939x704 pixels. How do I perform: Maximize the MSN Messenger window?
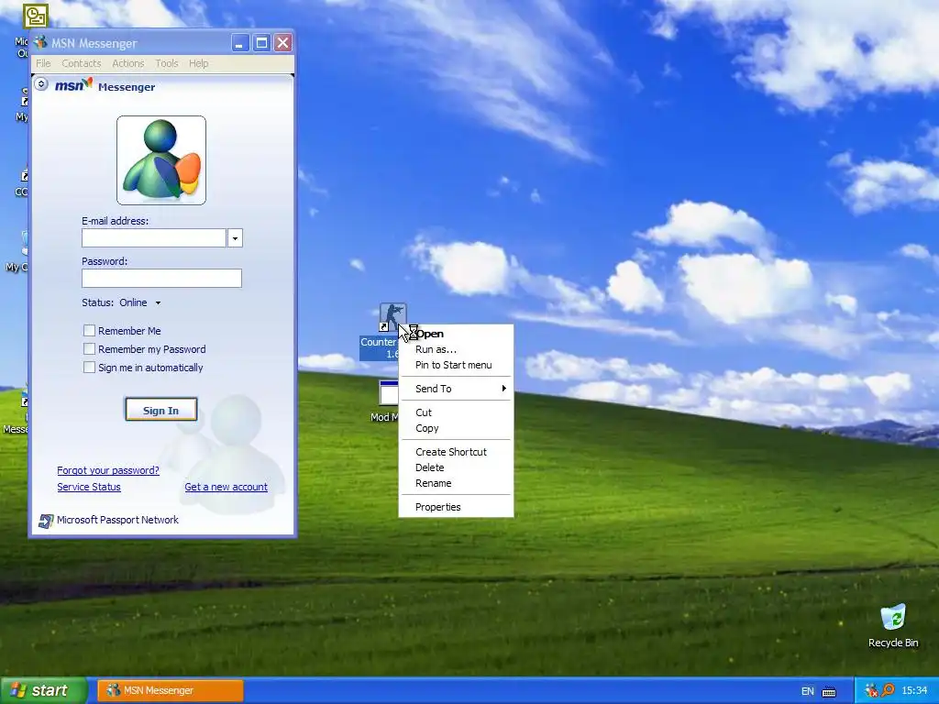click(x=261, y=42)
